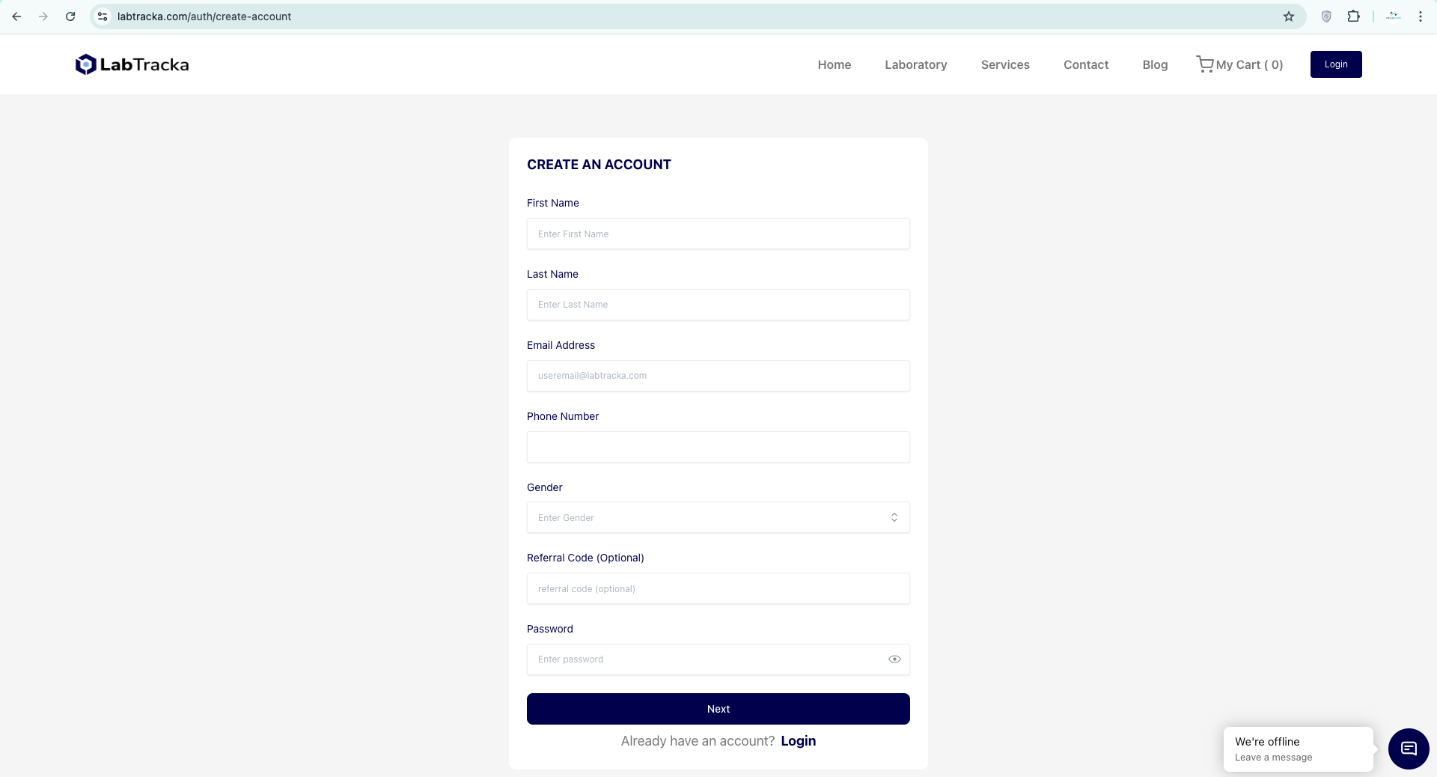Click the Login button in the header
The image size is (1437, 777).
[x=1335, y=64]
